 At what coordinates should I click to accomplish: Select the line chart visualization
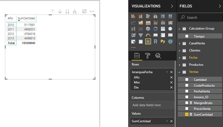pyautogui.click(x=133, y=22)
